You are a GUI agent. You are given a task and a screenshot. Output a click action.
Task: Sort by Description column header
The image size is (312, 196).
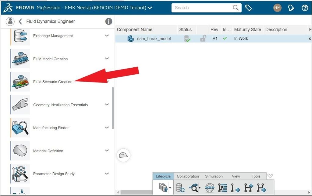click(276, 29)
